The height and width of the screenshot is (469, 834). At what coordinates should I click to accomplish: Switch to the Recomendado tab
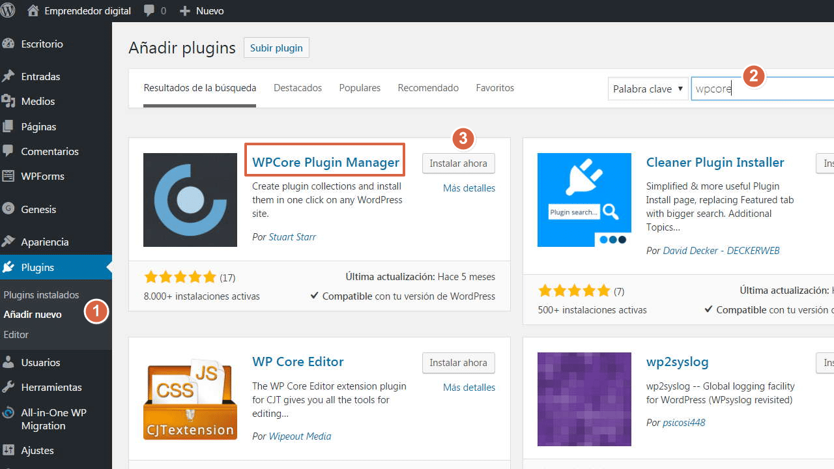pos(428,88)
